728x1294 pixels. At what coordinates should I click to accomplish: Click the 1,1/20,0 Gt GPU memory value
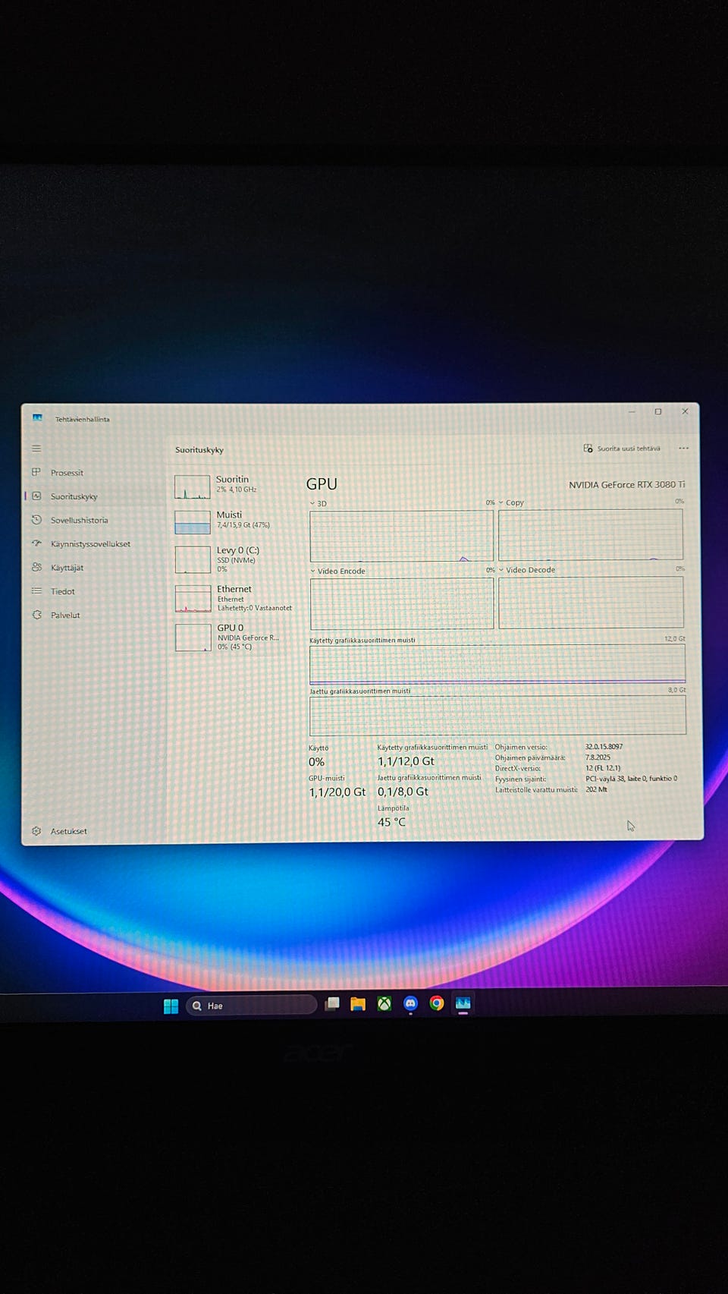pos(337,792)
